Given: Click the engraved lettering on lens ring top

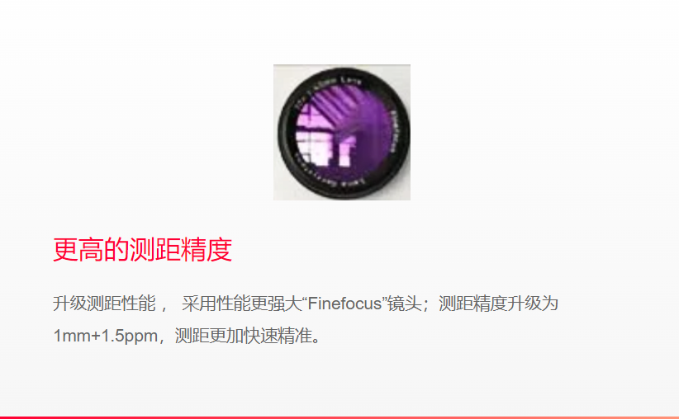Looking at the screenshot, I should point(329,90).
